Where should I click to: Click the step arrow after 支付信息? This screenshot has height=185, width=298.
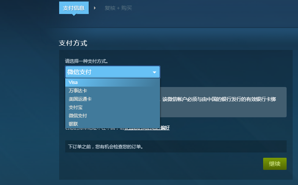tap(95, 8)
